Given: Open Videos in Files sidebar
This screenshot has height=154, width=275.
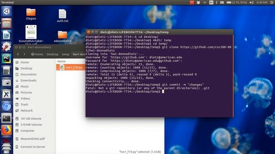Looking at the screenshot, I should point(34,98).
